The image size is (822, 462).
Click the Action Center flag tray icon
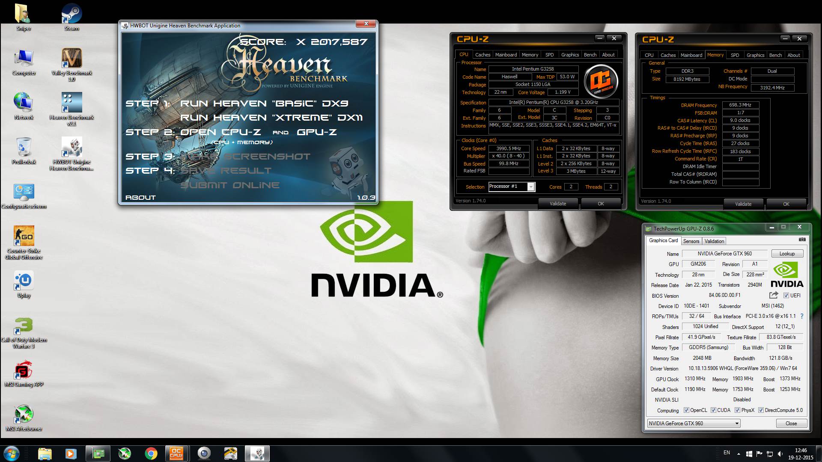(x=759, y=453)
